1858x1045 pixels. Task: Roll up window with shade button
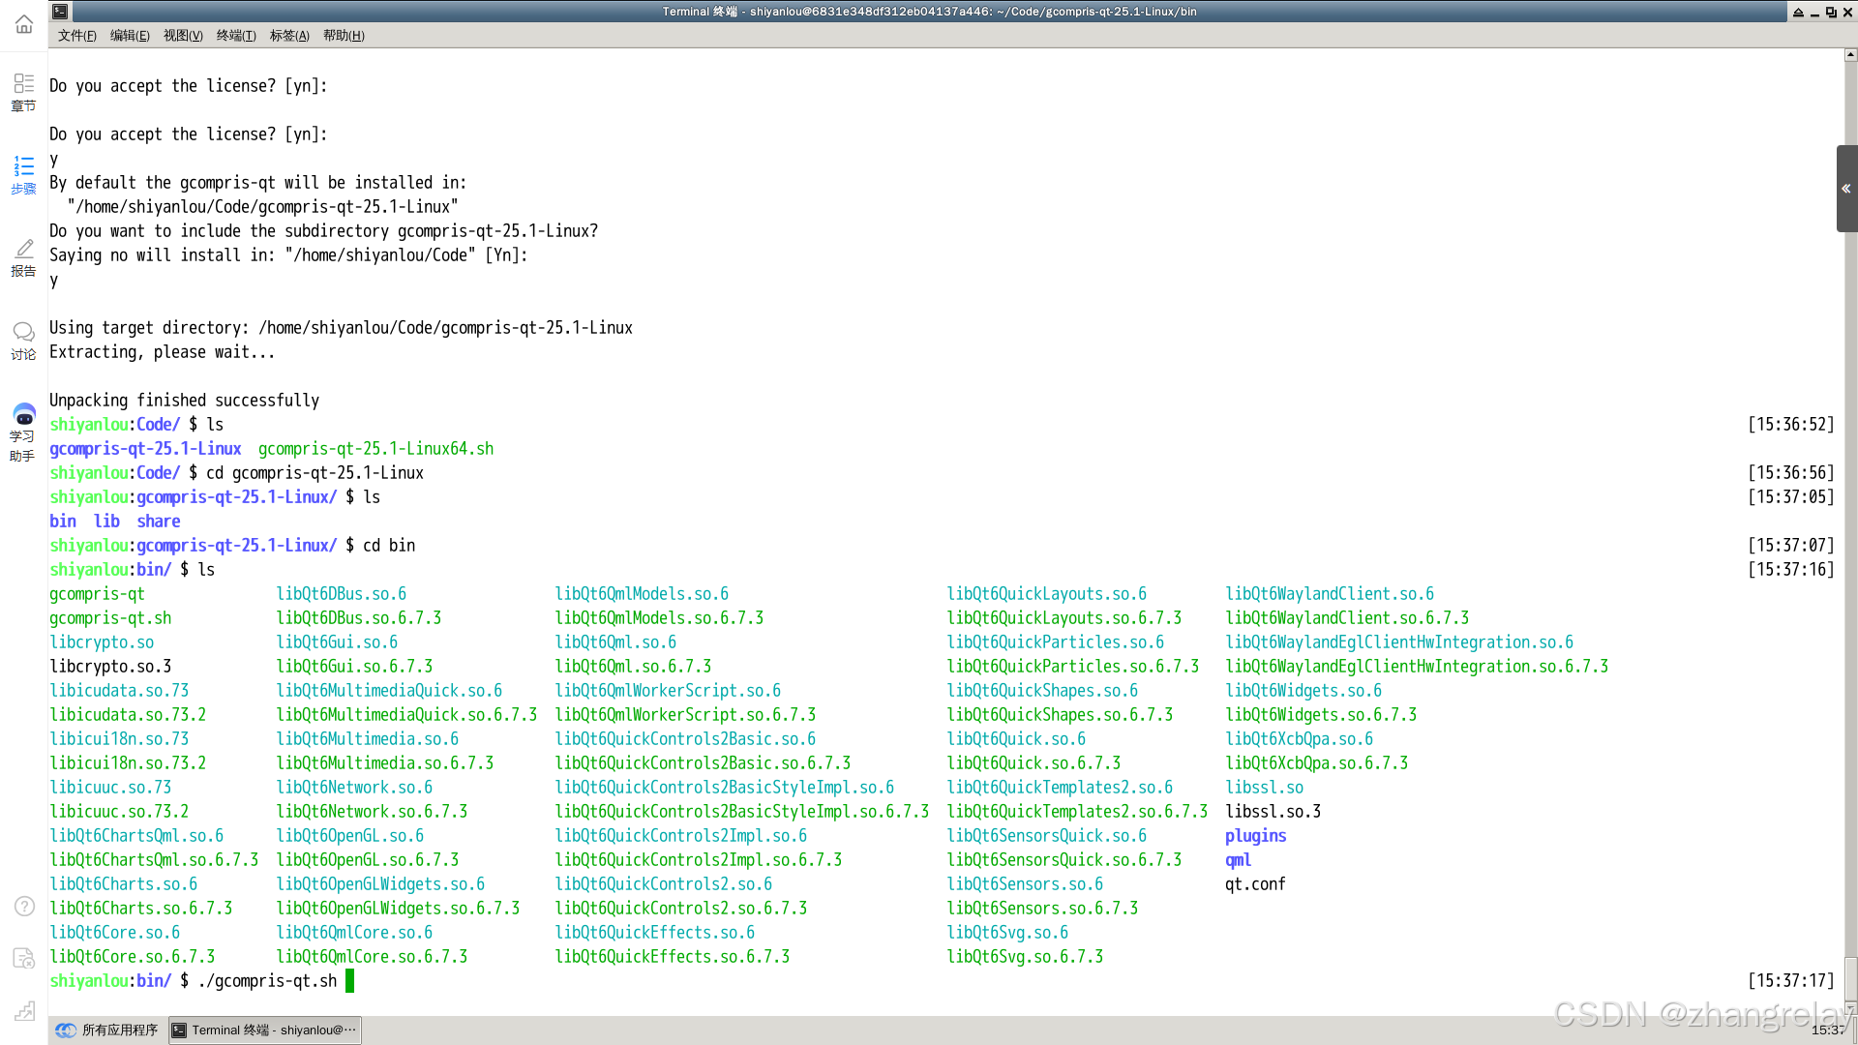pyautogui.click(x=1798, y=12)
